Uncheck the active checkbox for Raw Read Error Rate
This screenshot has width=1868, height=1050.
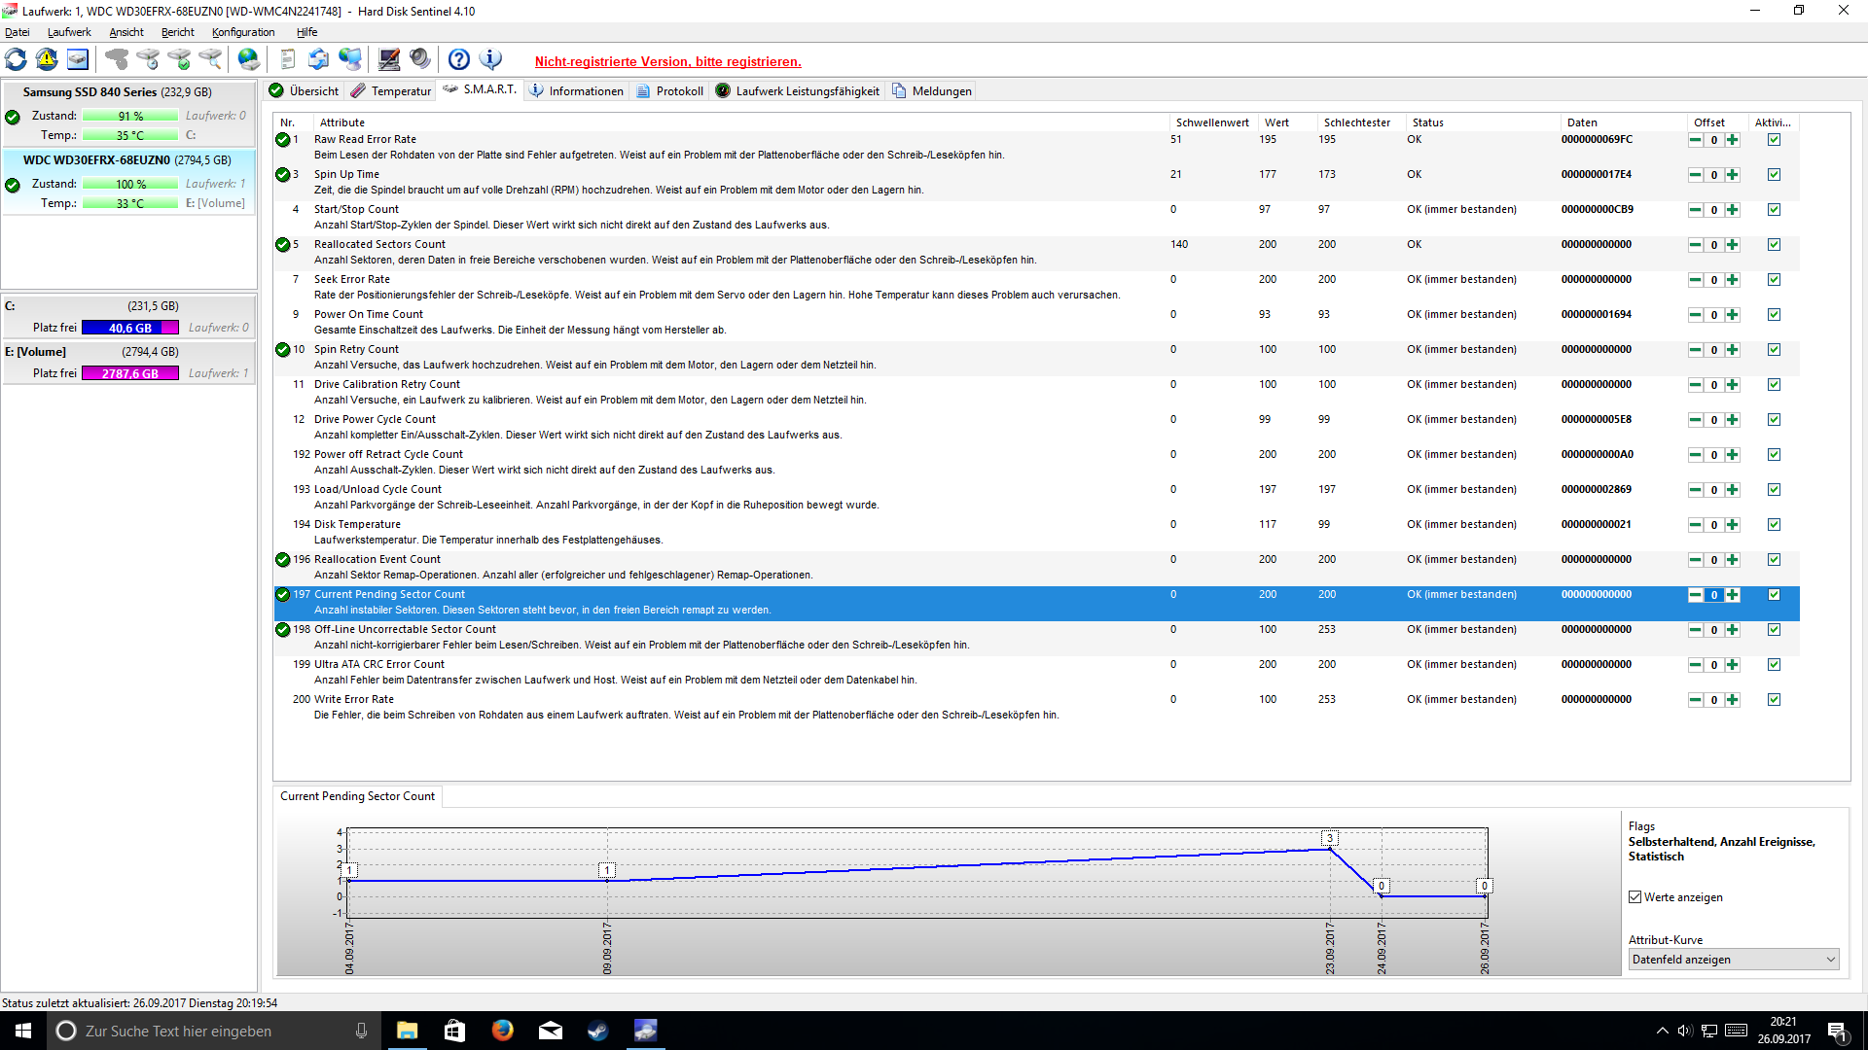coord(1774,140)
